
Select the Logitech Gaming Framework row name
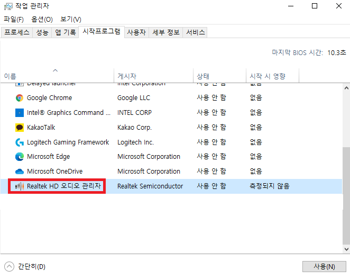tap(68, 142)
